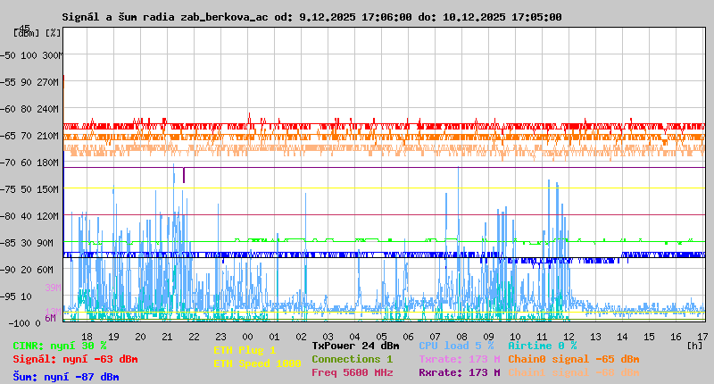
Task: Click the green CINR legend entry
Action: tap(59, 346)
